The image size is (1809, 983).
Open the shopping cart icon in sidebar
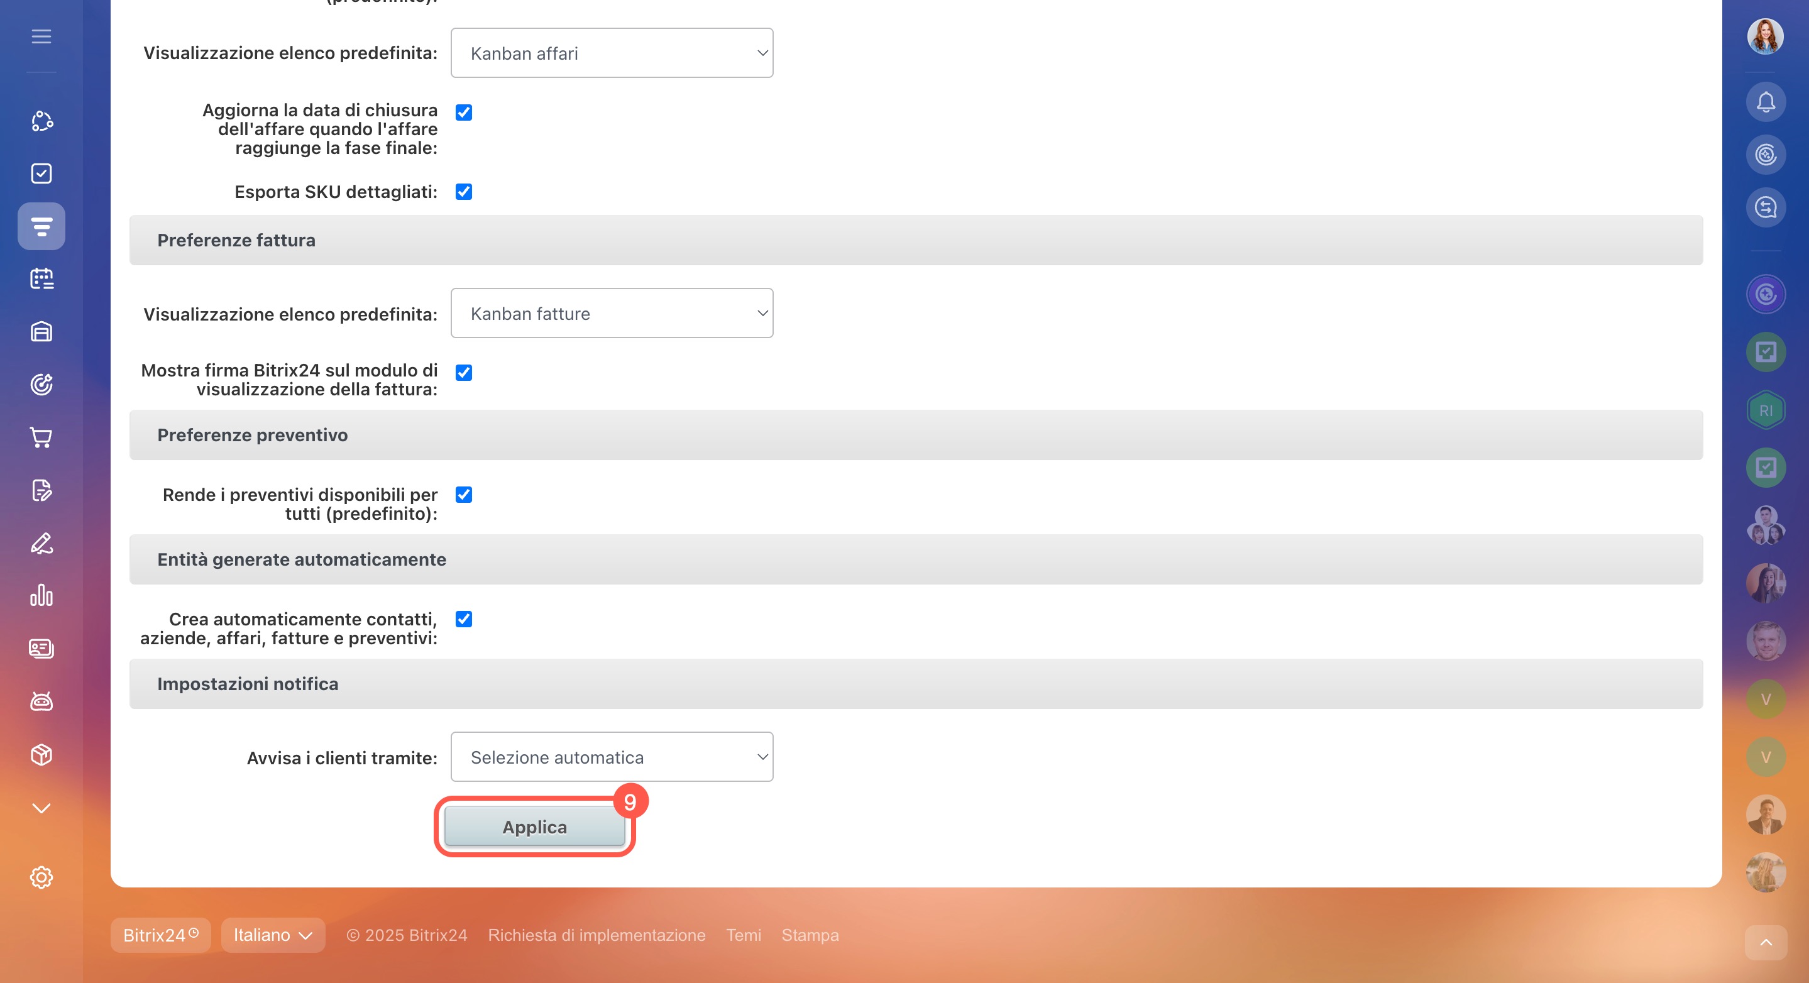point(41,437)
